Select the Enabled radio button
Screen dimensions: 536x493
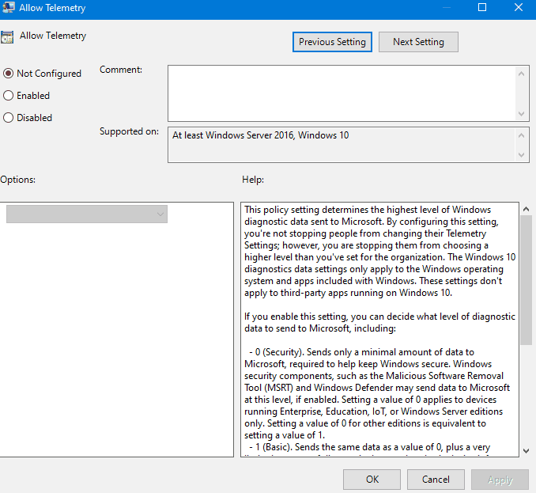click(x=8, y=96)
